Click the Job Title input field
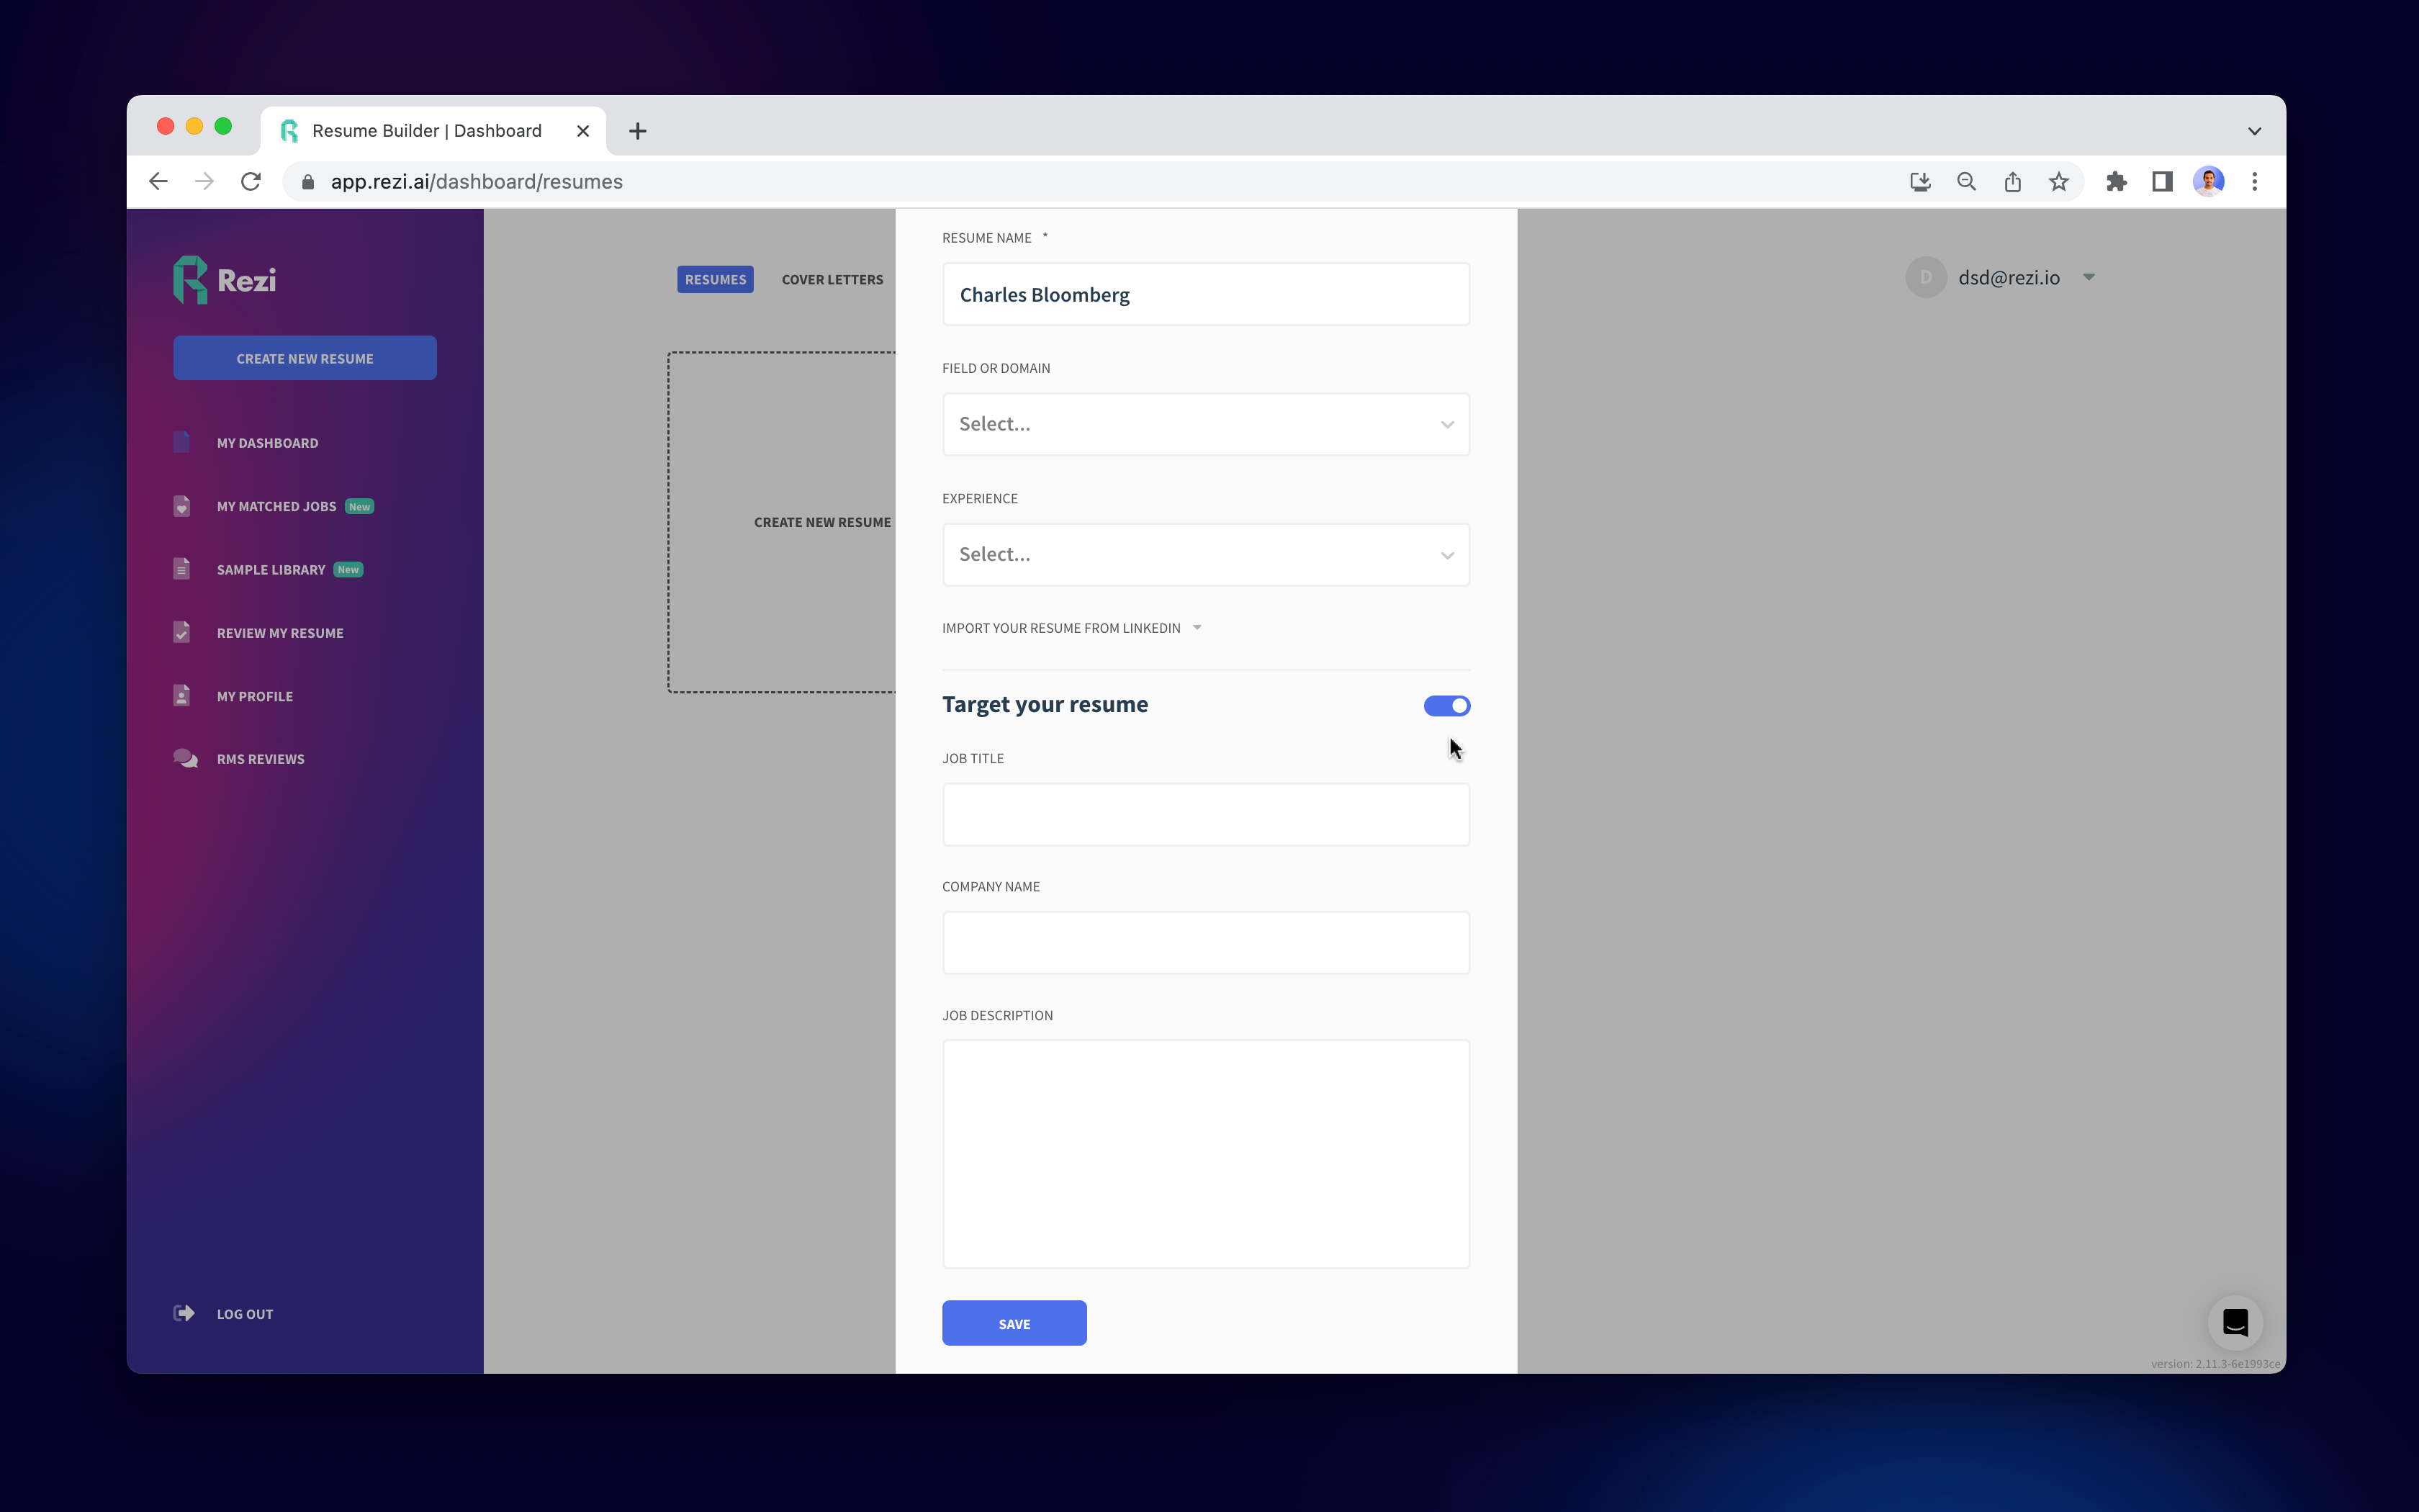The width and height of the screenshot is (2419, 1512). (1205, 814)
